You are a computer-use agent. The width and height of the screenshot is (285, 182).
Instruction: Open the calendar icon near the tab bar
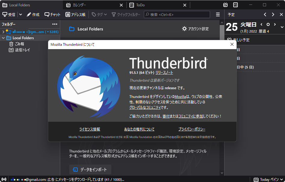tap(225, 5)
